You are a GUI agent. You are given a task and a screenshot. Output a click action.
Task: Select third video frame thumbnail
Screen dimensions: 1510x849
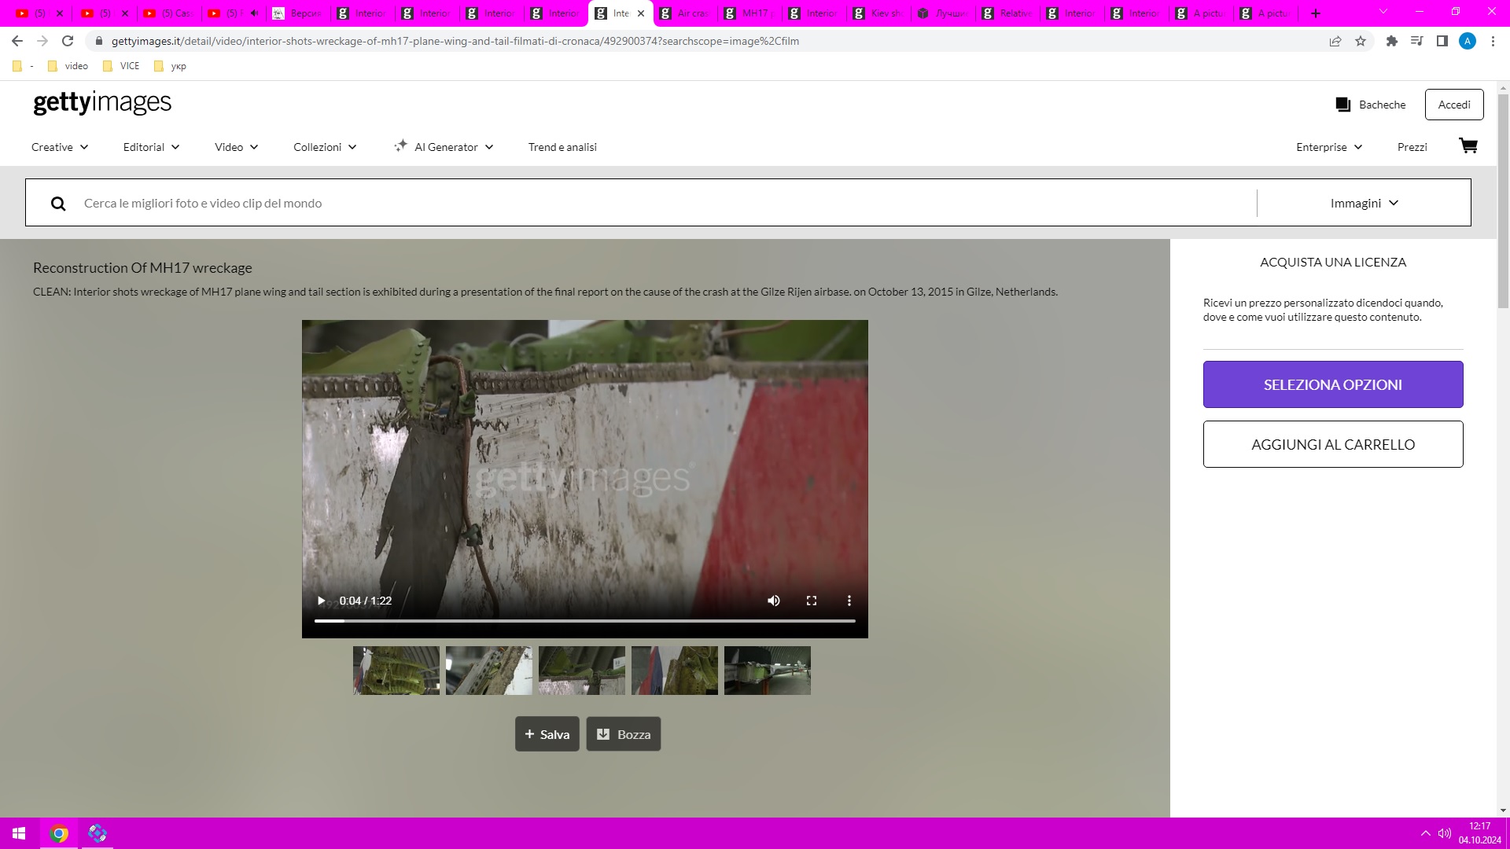point(582,671)
